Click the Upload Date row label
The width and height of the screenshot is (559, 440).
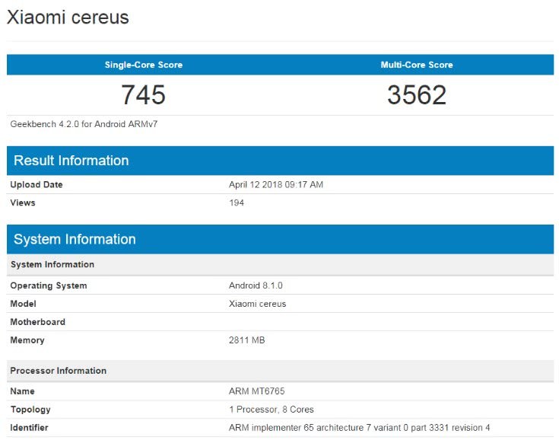click(x=37, y=185)
